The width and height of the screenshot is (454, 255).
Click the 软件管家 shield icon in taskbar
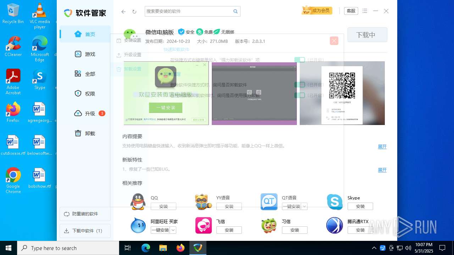tap(198, 248)
